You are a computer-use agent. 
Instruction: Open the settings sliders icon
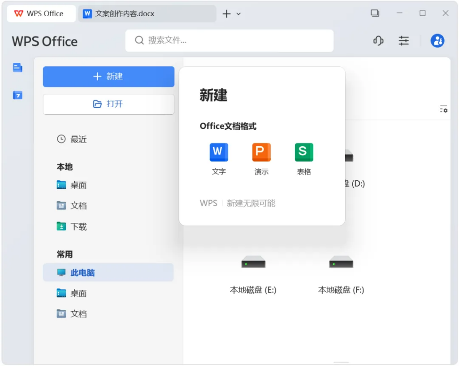[x=404, y=41]
